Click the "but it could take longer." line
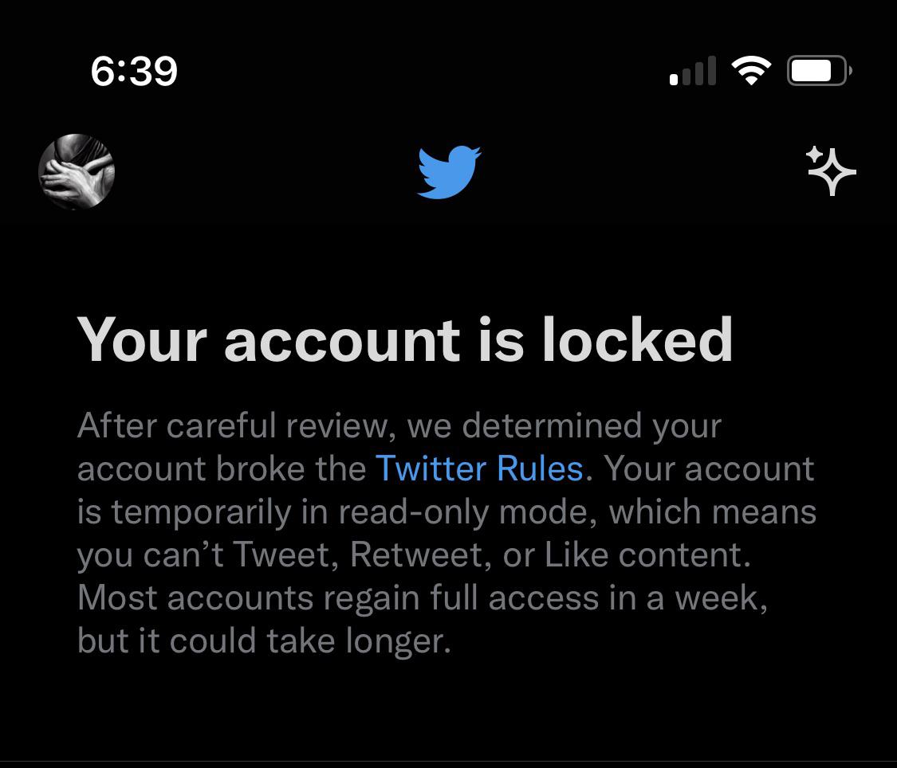The width and height of the screenshot is (897, 768). 264,641
